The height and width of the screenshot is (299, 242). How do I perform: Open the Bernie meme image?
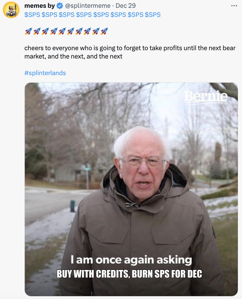coord(131,189)
